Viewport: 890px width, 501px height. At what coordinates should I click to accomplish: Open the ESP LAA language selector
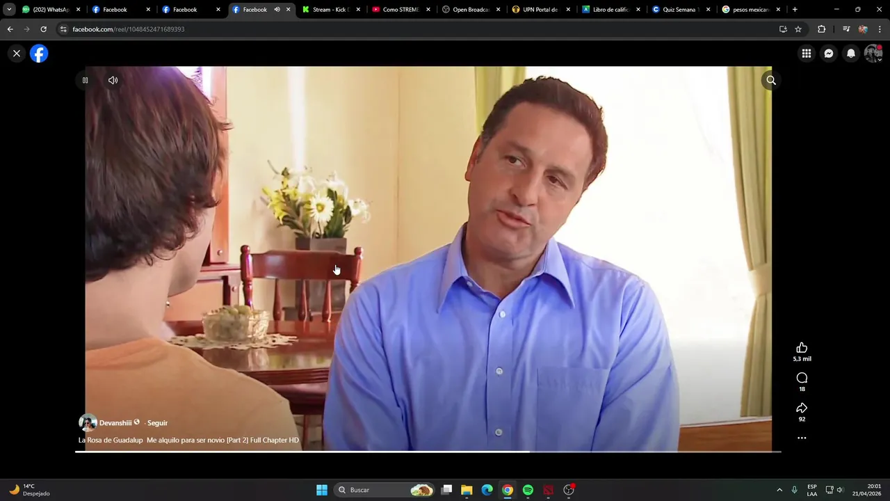[x=812, y=490]
